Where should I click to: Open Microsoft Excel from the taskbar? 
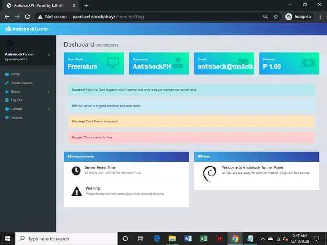(203, 239)
